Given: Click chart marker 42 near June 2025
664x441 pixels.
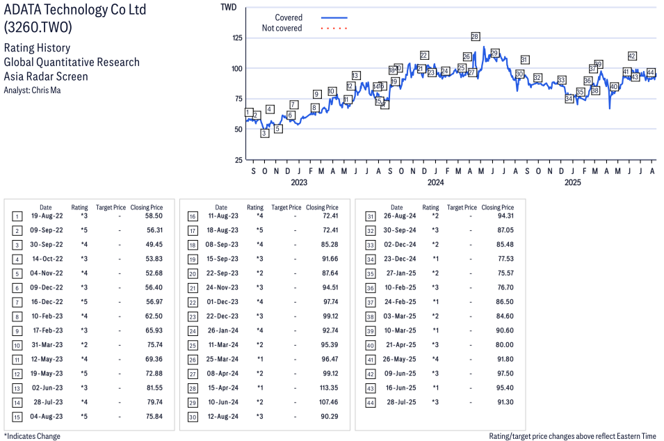Looking at the screenshot, I should (632, 56).
